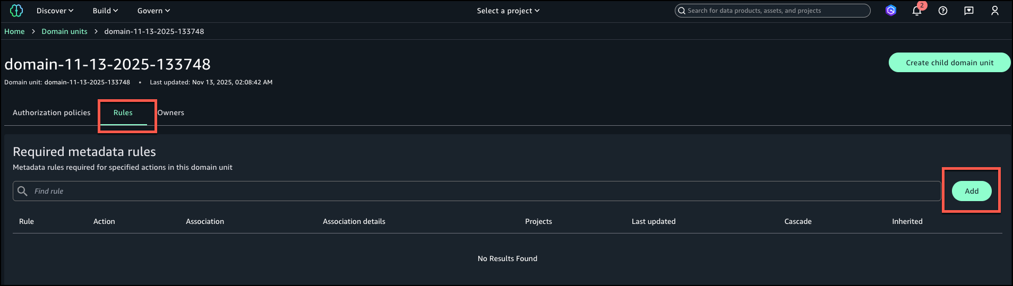This screenshot has width=1013, height=286.
Task: Open the notifications bell icon
Action: click(x=916, y=11)
